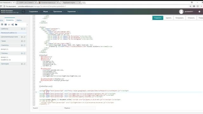The image size is (203, 114).
Task: Expand the Шаблоны tree section
Action: pyautogui.click(x=5, y=29)
